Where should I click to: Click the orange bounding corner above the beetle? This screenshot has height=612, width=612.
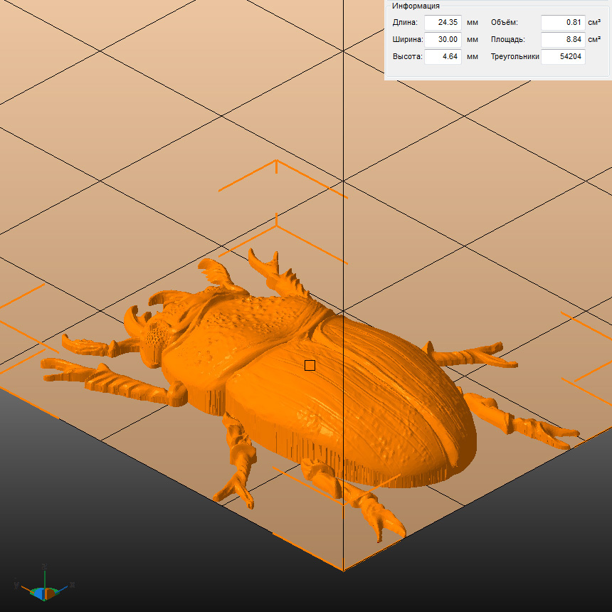click(276, 162)
